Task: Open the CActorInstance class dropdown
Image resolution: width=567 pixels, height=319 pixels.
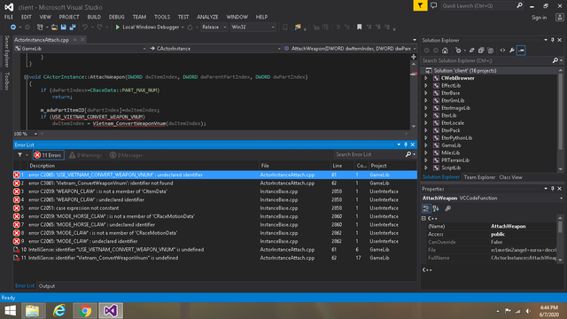Action: [x=214, y=49]
